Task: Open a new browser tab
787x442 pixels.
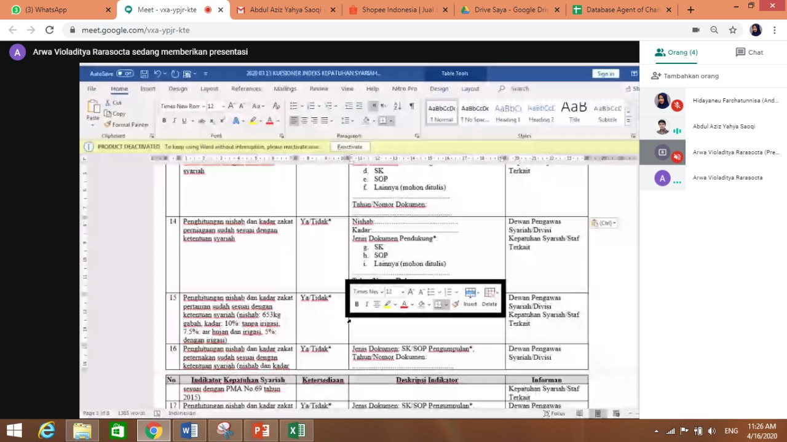Action: [690, 10]
